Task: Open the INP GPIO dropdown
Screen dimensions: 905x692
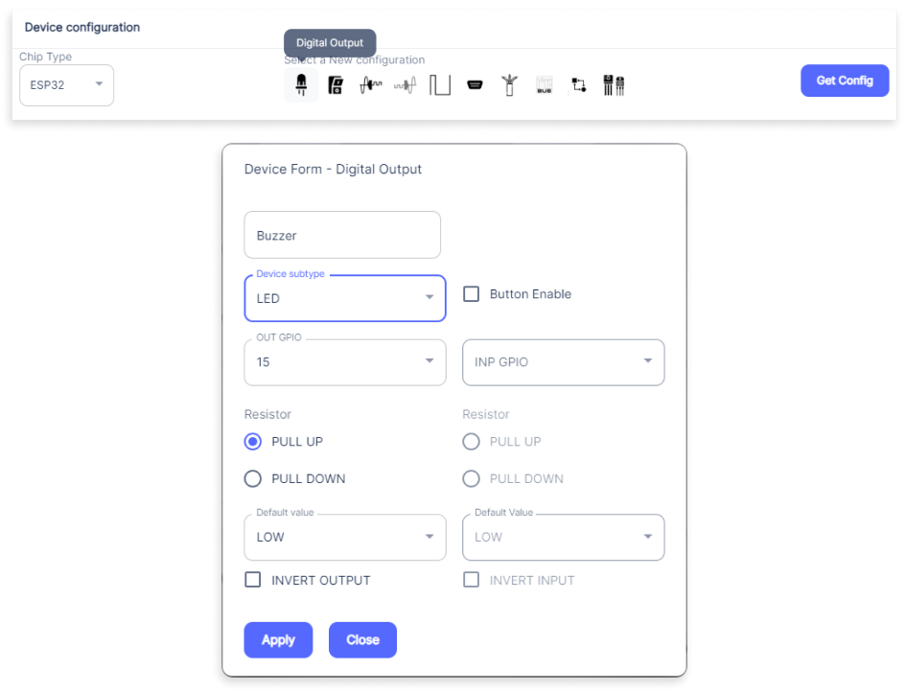Action: tap(564, 362)
